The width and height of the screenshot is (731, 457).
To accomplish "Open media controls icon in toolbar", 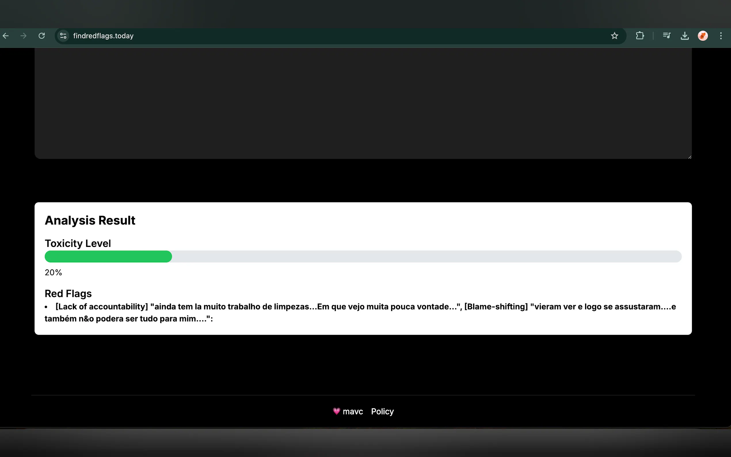I will tap(667, 36).
